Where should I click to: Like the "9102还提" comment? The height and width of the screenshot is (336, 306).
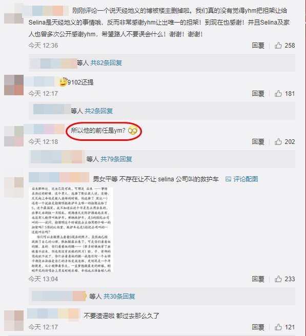click(278, 94)
